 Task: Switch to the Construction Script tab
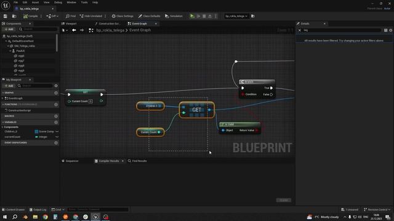108,23
